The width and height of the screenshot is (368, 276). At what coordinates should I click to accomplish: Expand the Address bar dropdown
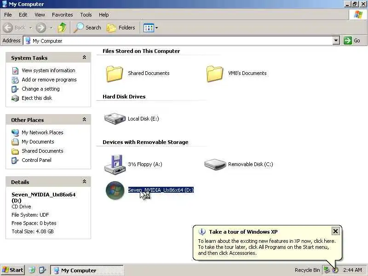tap(336, 40)
